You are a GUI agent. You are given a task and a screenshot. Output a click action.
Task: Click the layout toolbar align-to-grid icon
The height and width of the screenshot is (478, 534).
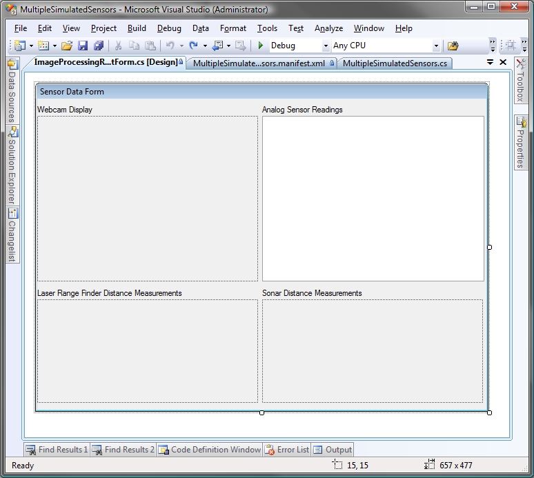click(x=510, y=46)
